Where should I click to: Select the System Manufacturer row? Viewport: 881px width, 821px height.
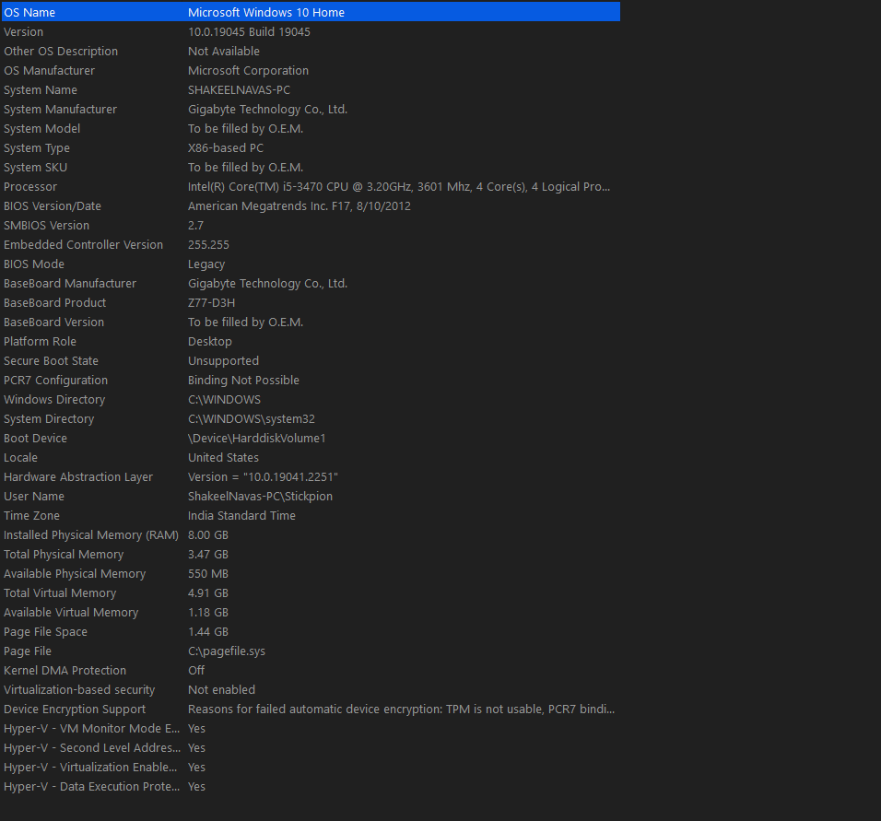tap(311, 109)
